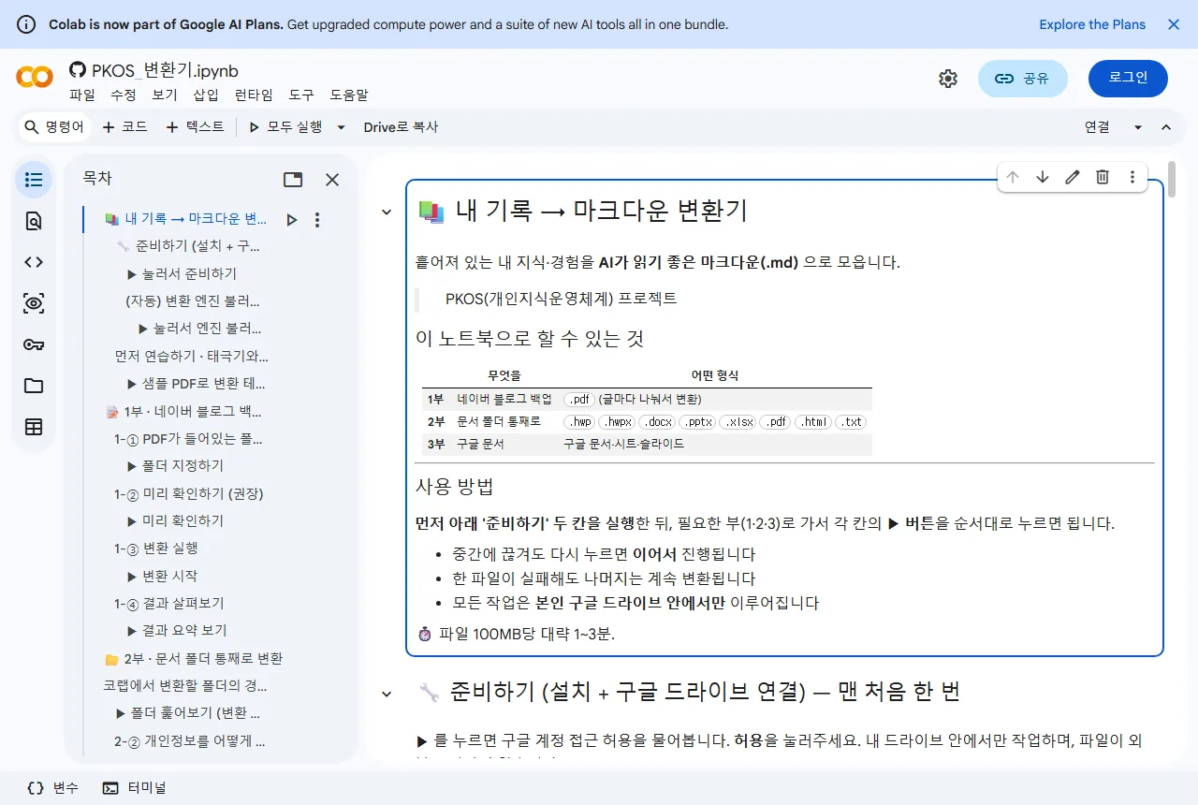Pop out table of contents panel
The width and height of the screenshot is (1198, 805).
[293, 180]
